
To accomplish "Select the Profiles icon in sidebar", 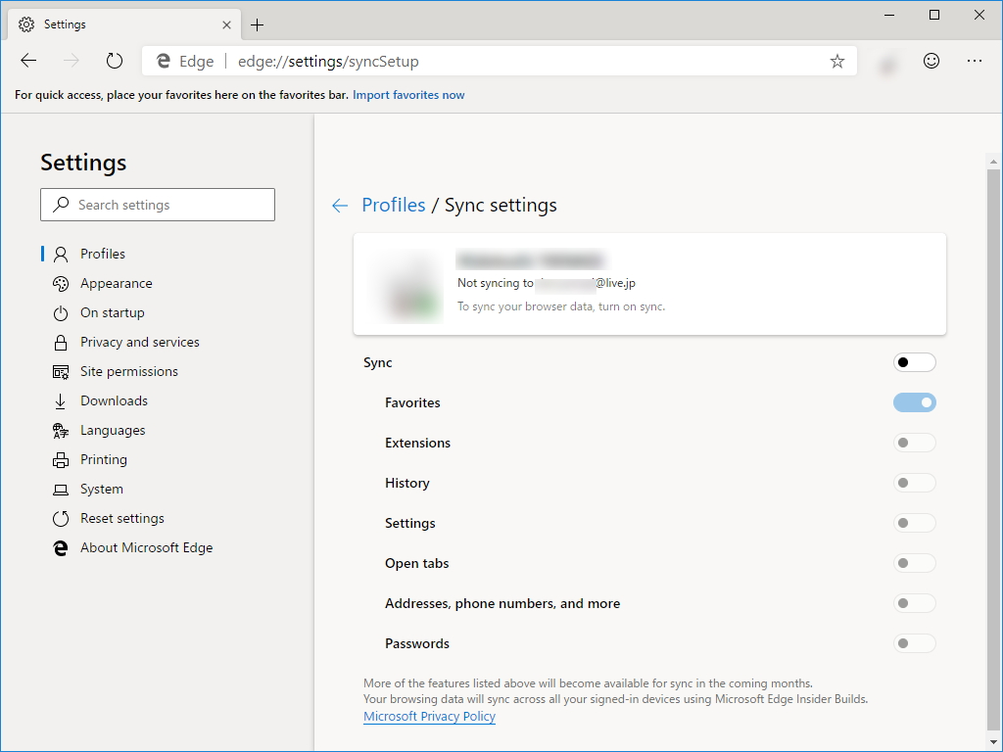I will click(60, 254).
